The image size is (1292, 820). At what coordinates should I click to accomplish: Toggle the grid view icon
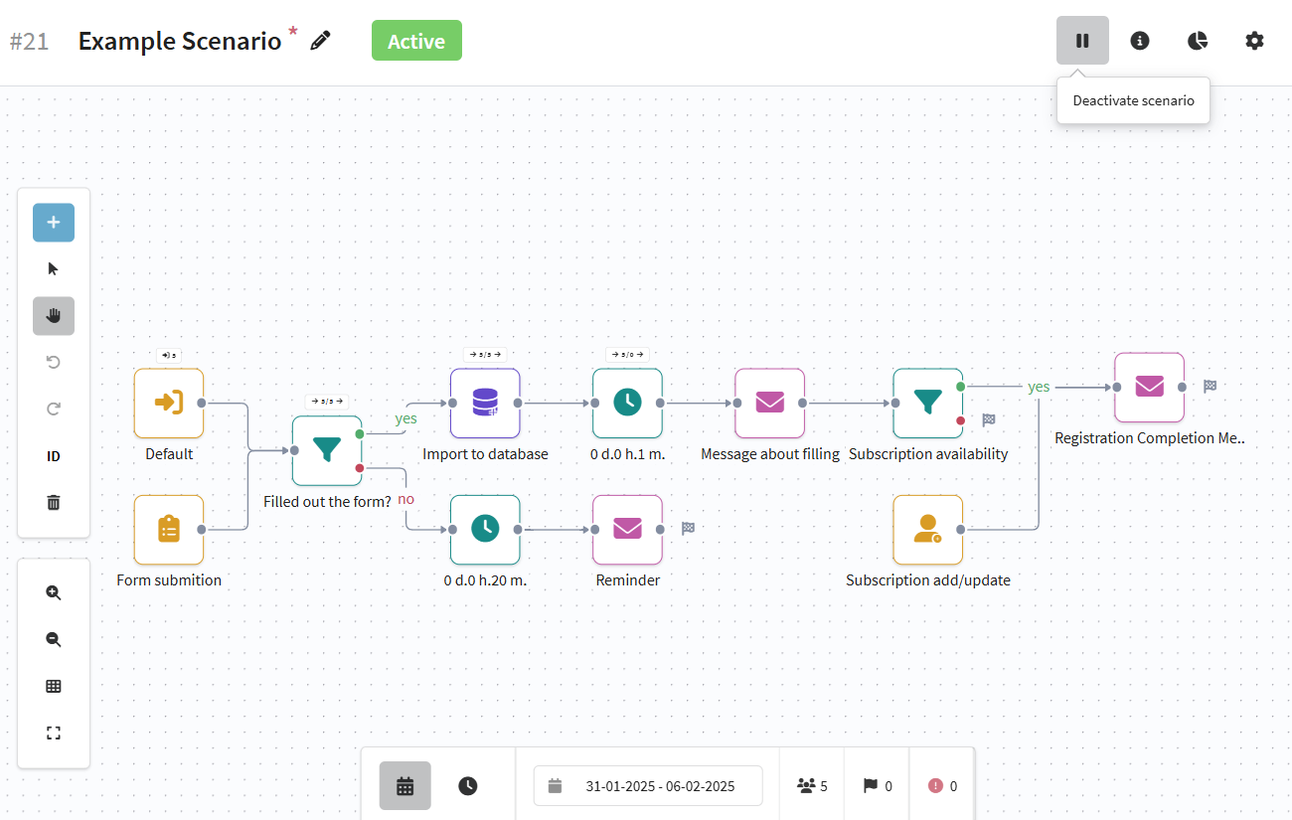coord(54,686)
